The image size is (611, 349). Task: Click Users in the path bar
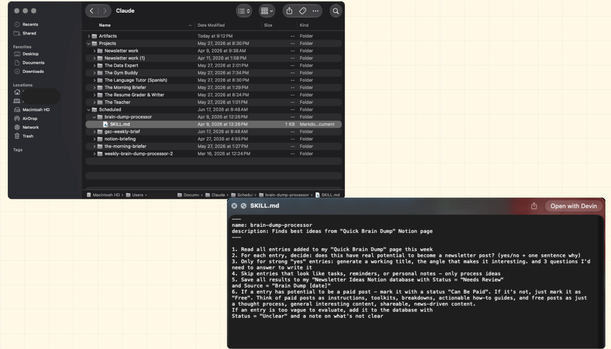(135, 195)
